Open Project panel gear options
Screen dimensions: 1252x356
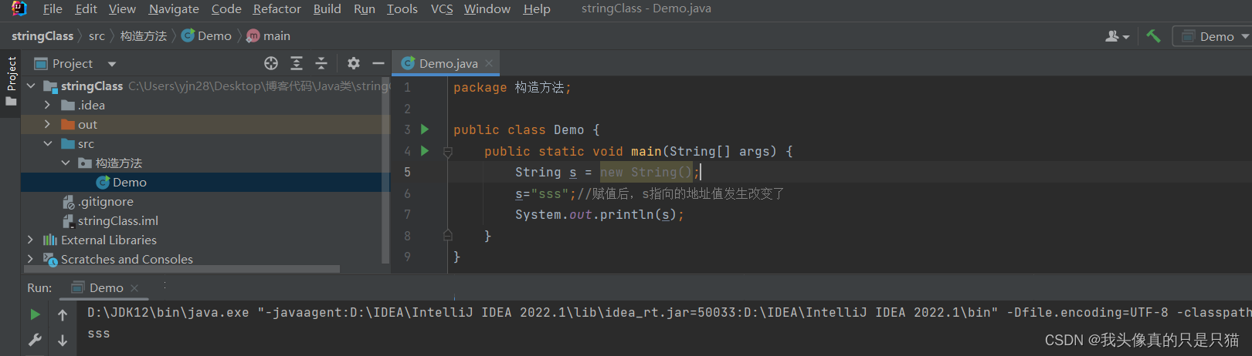354,63
